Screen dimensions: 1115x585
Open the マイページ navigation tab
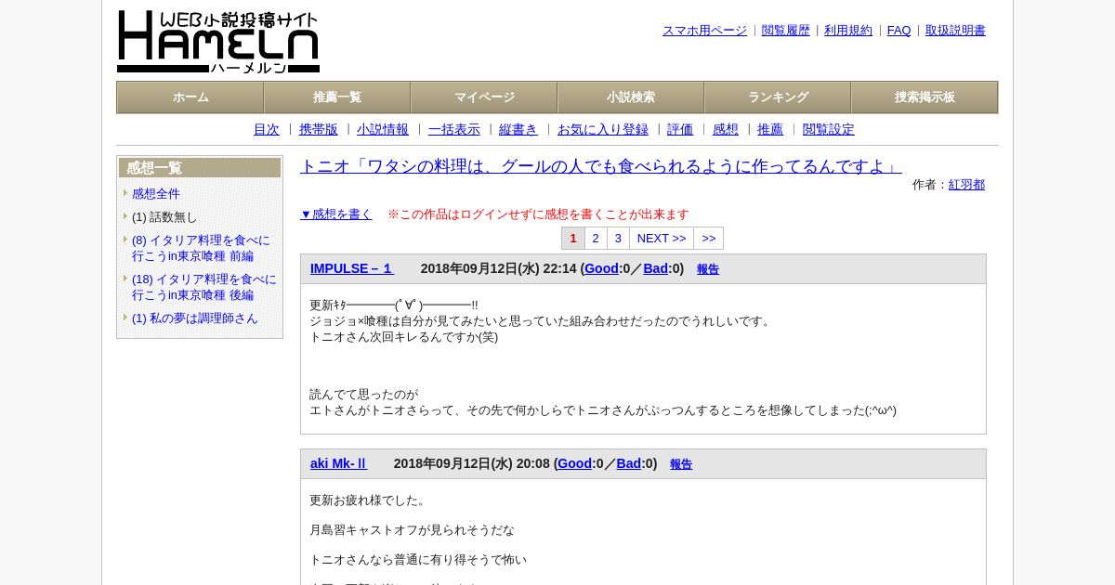484,97
